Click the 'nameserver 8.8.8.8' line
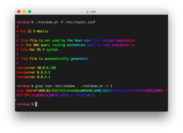Screen dimensions: 183x133 [33, 72]
